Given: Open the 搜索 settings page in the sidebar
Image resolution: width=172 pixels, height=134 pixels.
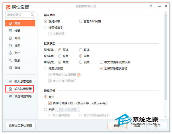Looking at the screenshot, I should (20, 60).
